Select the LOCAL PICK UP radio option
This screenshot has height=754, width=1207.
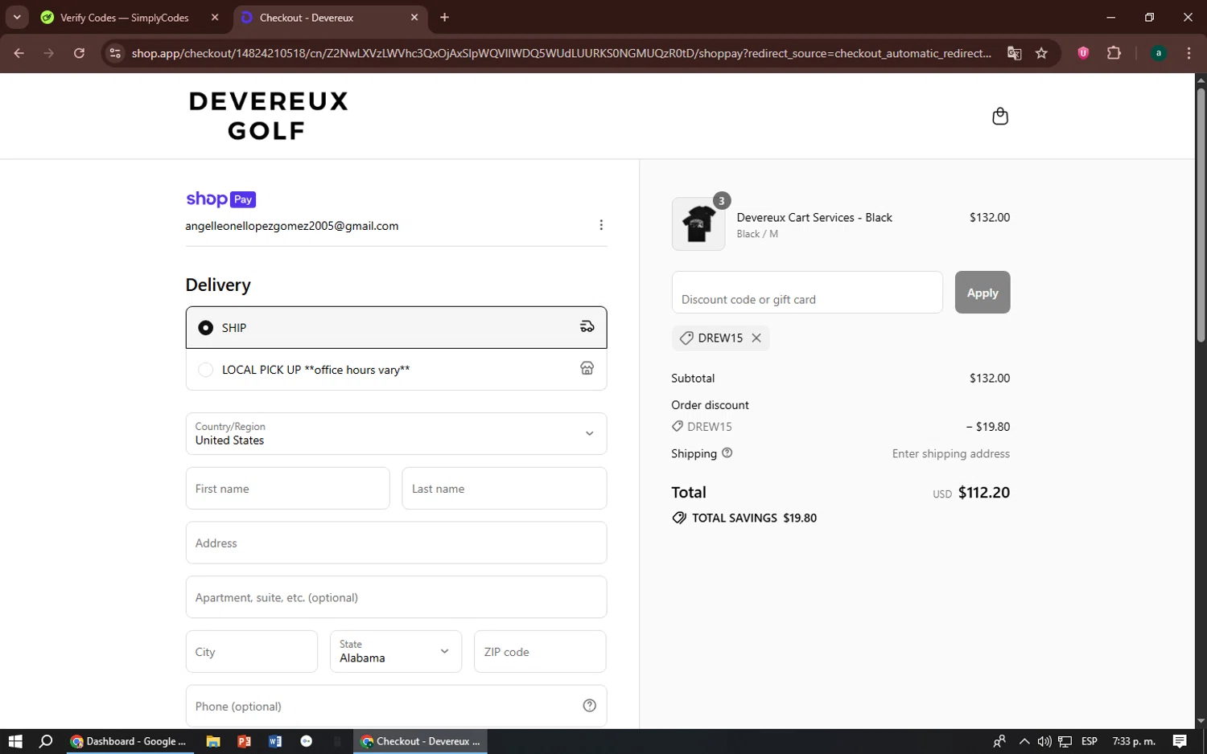pyautogui.click(x=206, y=370)
